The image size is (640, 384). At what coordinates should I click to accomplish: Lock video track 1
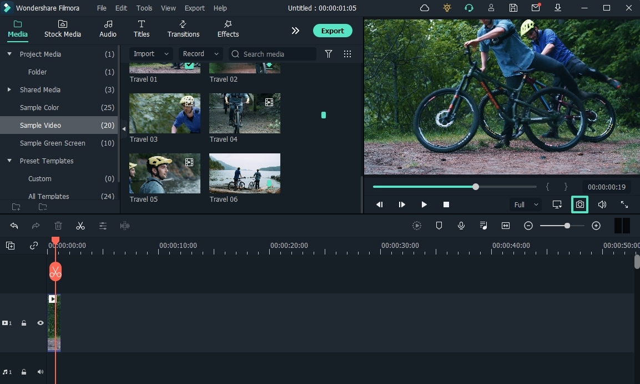pos(24,323)
